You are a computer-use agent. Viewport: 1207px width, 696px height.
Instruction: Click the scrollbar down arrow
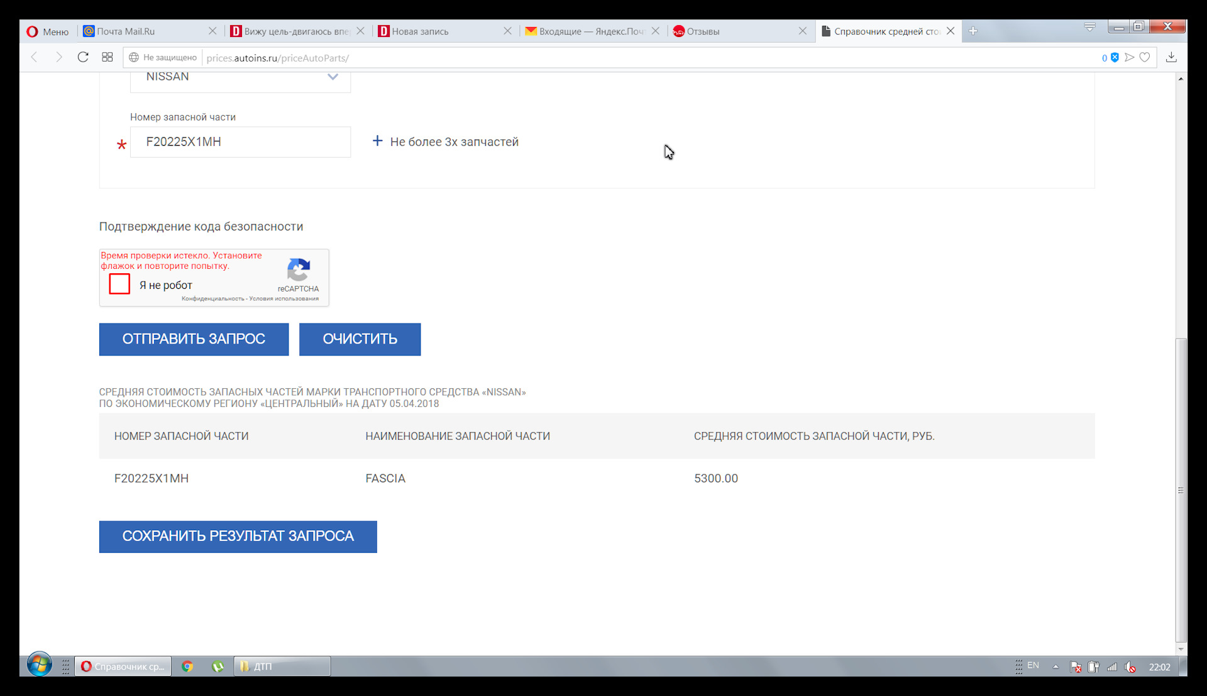(1181, 649)
